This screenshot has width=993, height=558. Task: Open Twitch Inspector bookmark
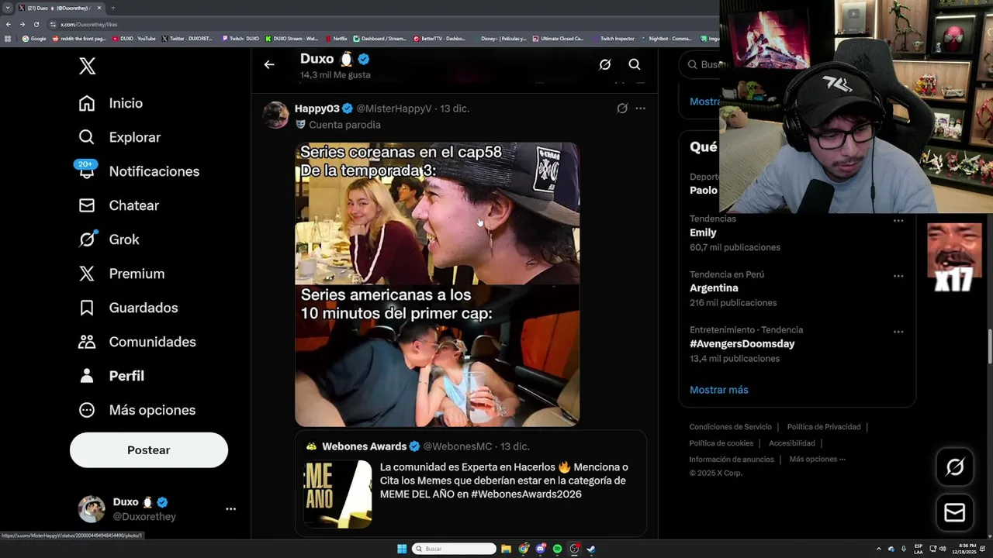pos(613,39)
